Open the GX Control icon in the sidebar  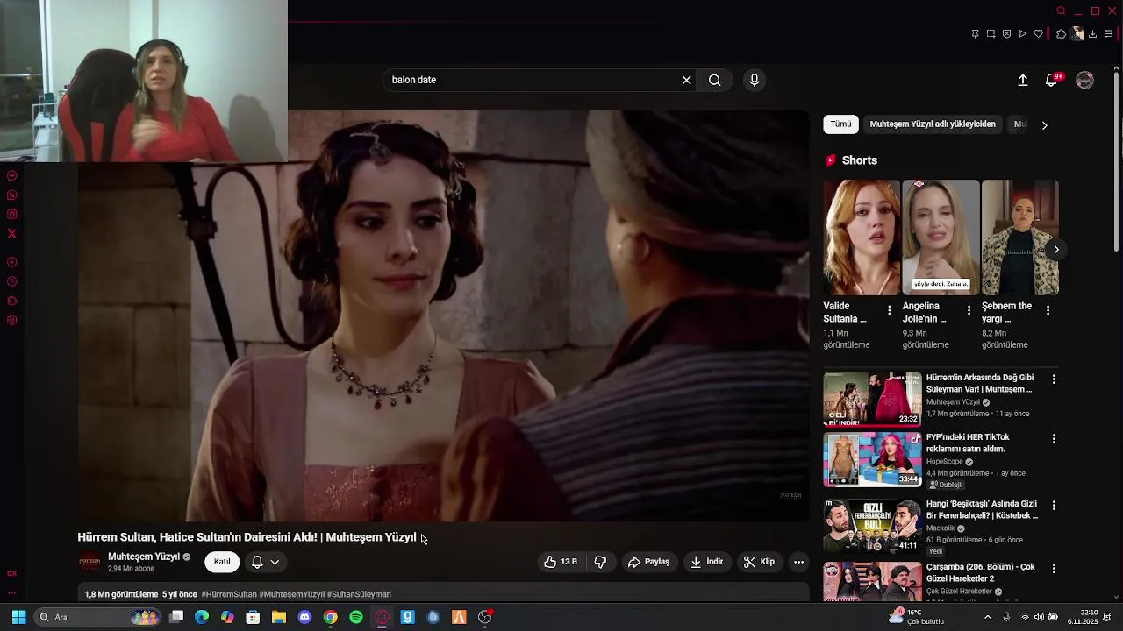pos(12,573)
